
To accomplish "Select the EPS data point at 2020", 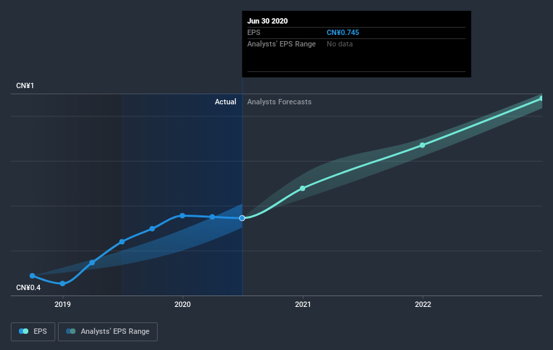I will (183, 215).
